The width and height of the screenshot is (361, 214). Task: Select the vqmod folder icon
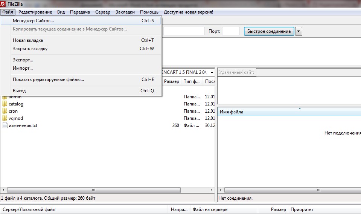(x=5, y=118)
